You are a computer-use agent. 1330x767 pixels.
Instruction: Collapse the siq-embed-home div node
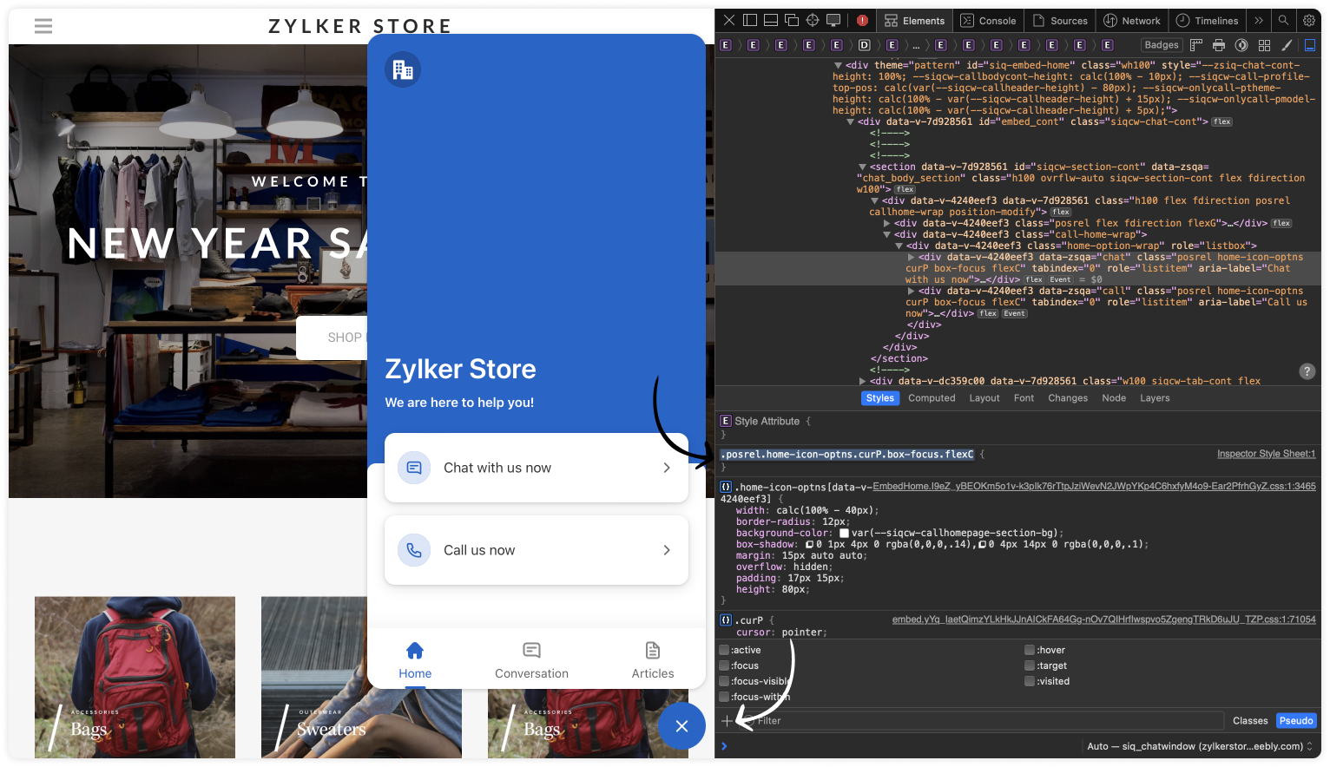pos(838,66)
